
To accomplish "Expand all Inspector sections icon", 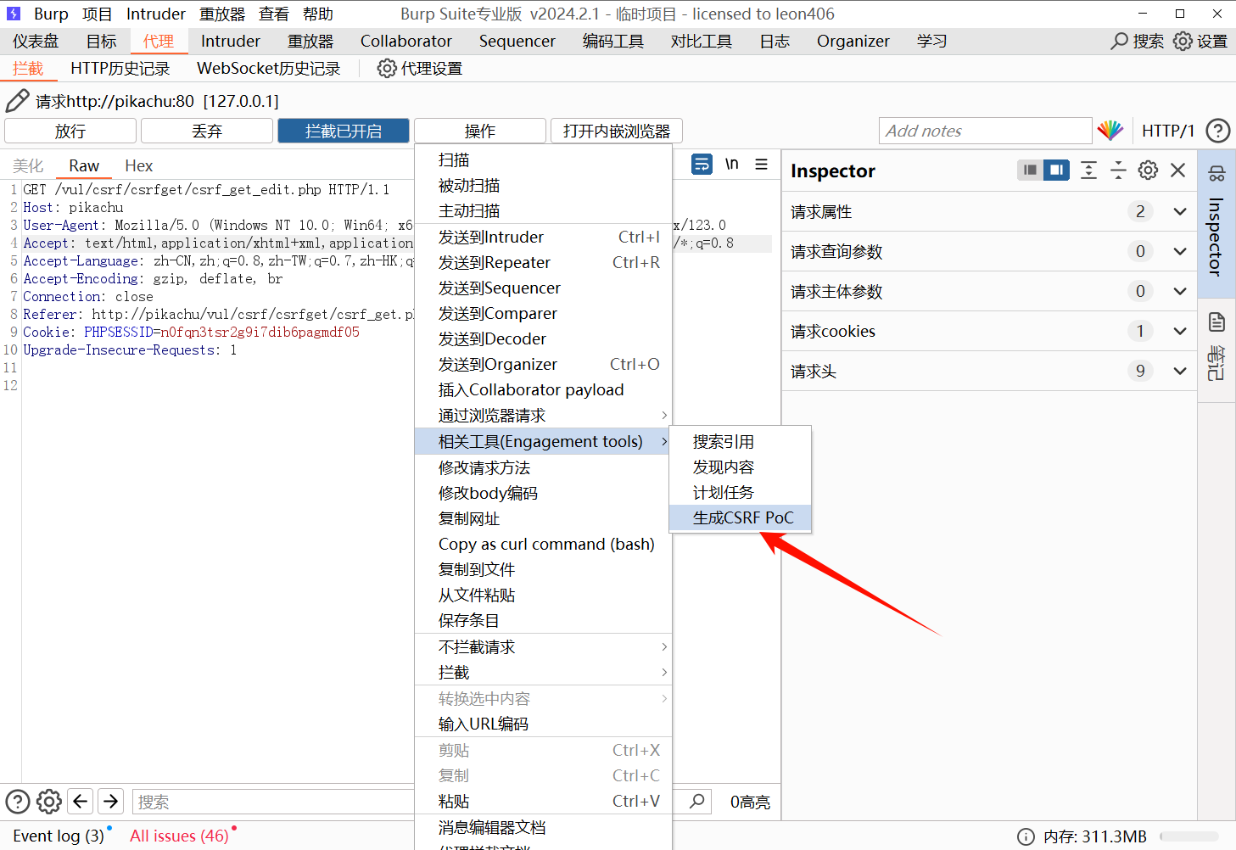I will point(1088,170).
